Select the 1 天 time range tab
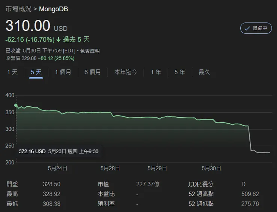Image resolution: width=277 pixels, height=212 pixels. tap(12, 72)
